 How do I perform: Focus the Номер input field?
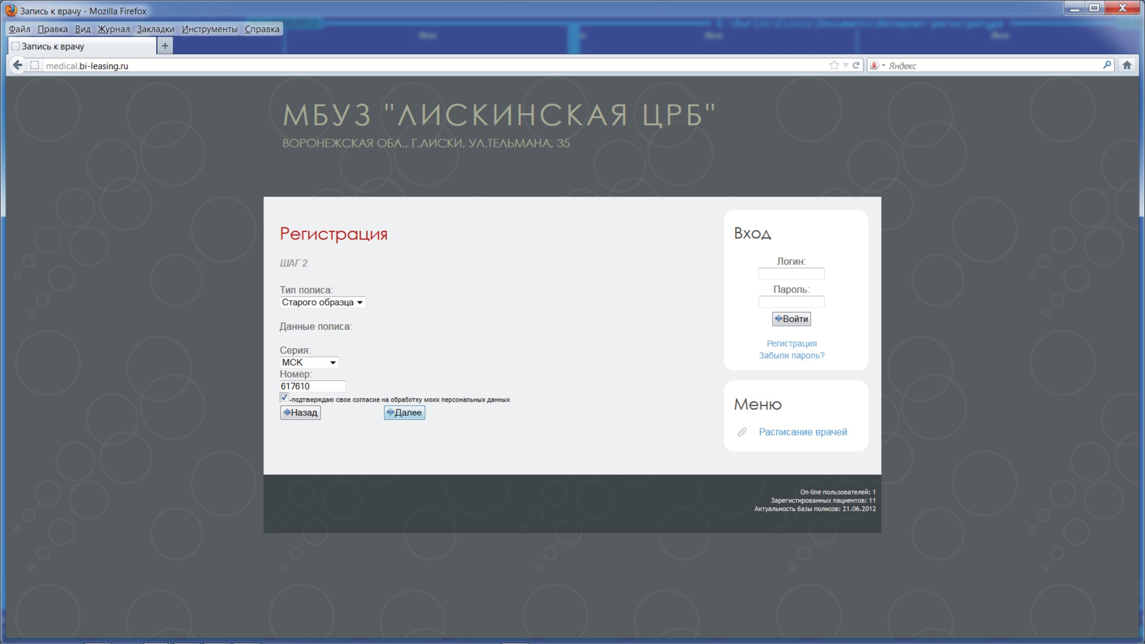(312, 386)
